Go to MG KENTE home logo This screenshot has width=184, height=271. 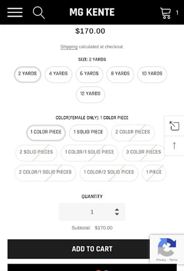pos(92,12)
